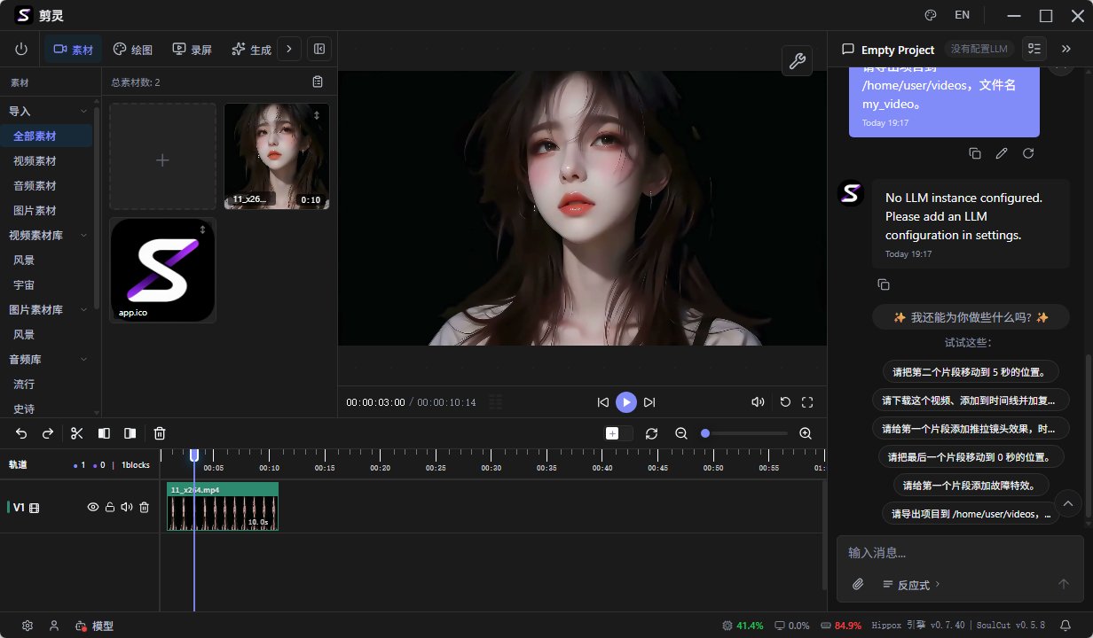Viewport: 1093px width, 638px height.
Task: Click the timeline playhead marker
Action: [x=194, y=455]
